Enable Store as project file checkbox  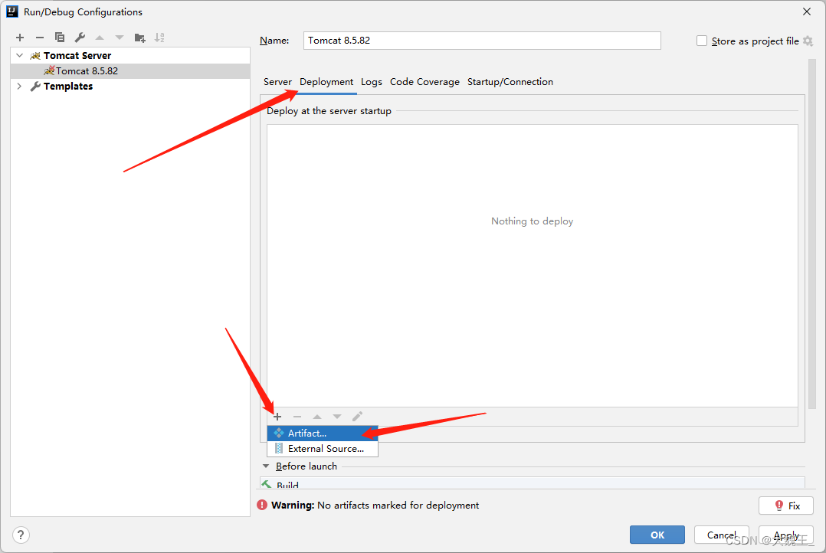[x=702, y=41]
